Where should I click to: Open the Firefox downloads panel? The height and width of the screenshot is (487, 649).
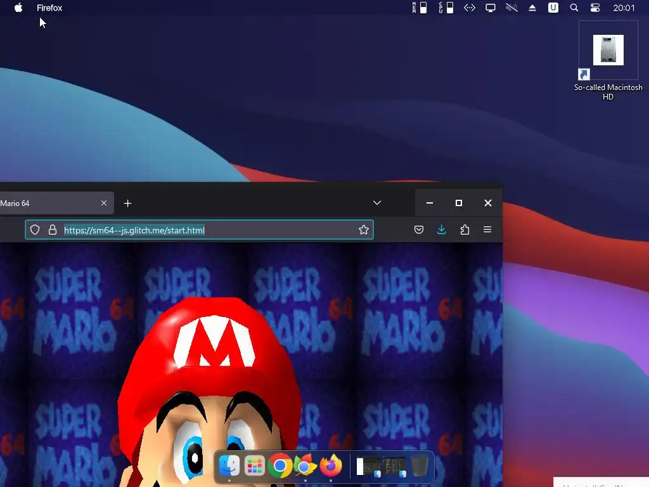pos(442,230)
